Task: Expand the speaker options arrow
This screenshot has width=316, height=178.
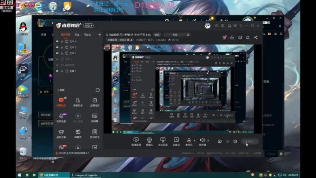Action: pos(208,140)
